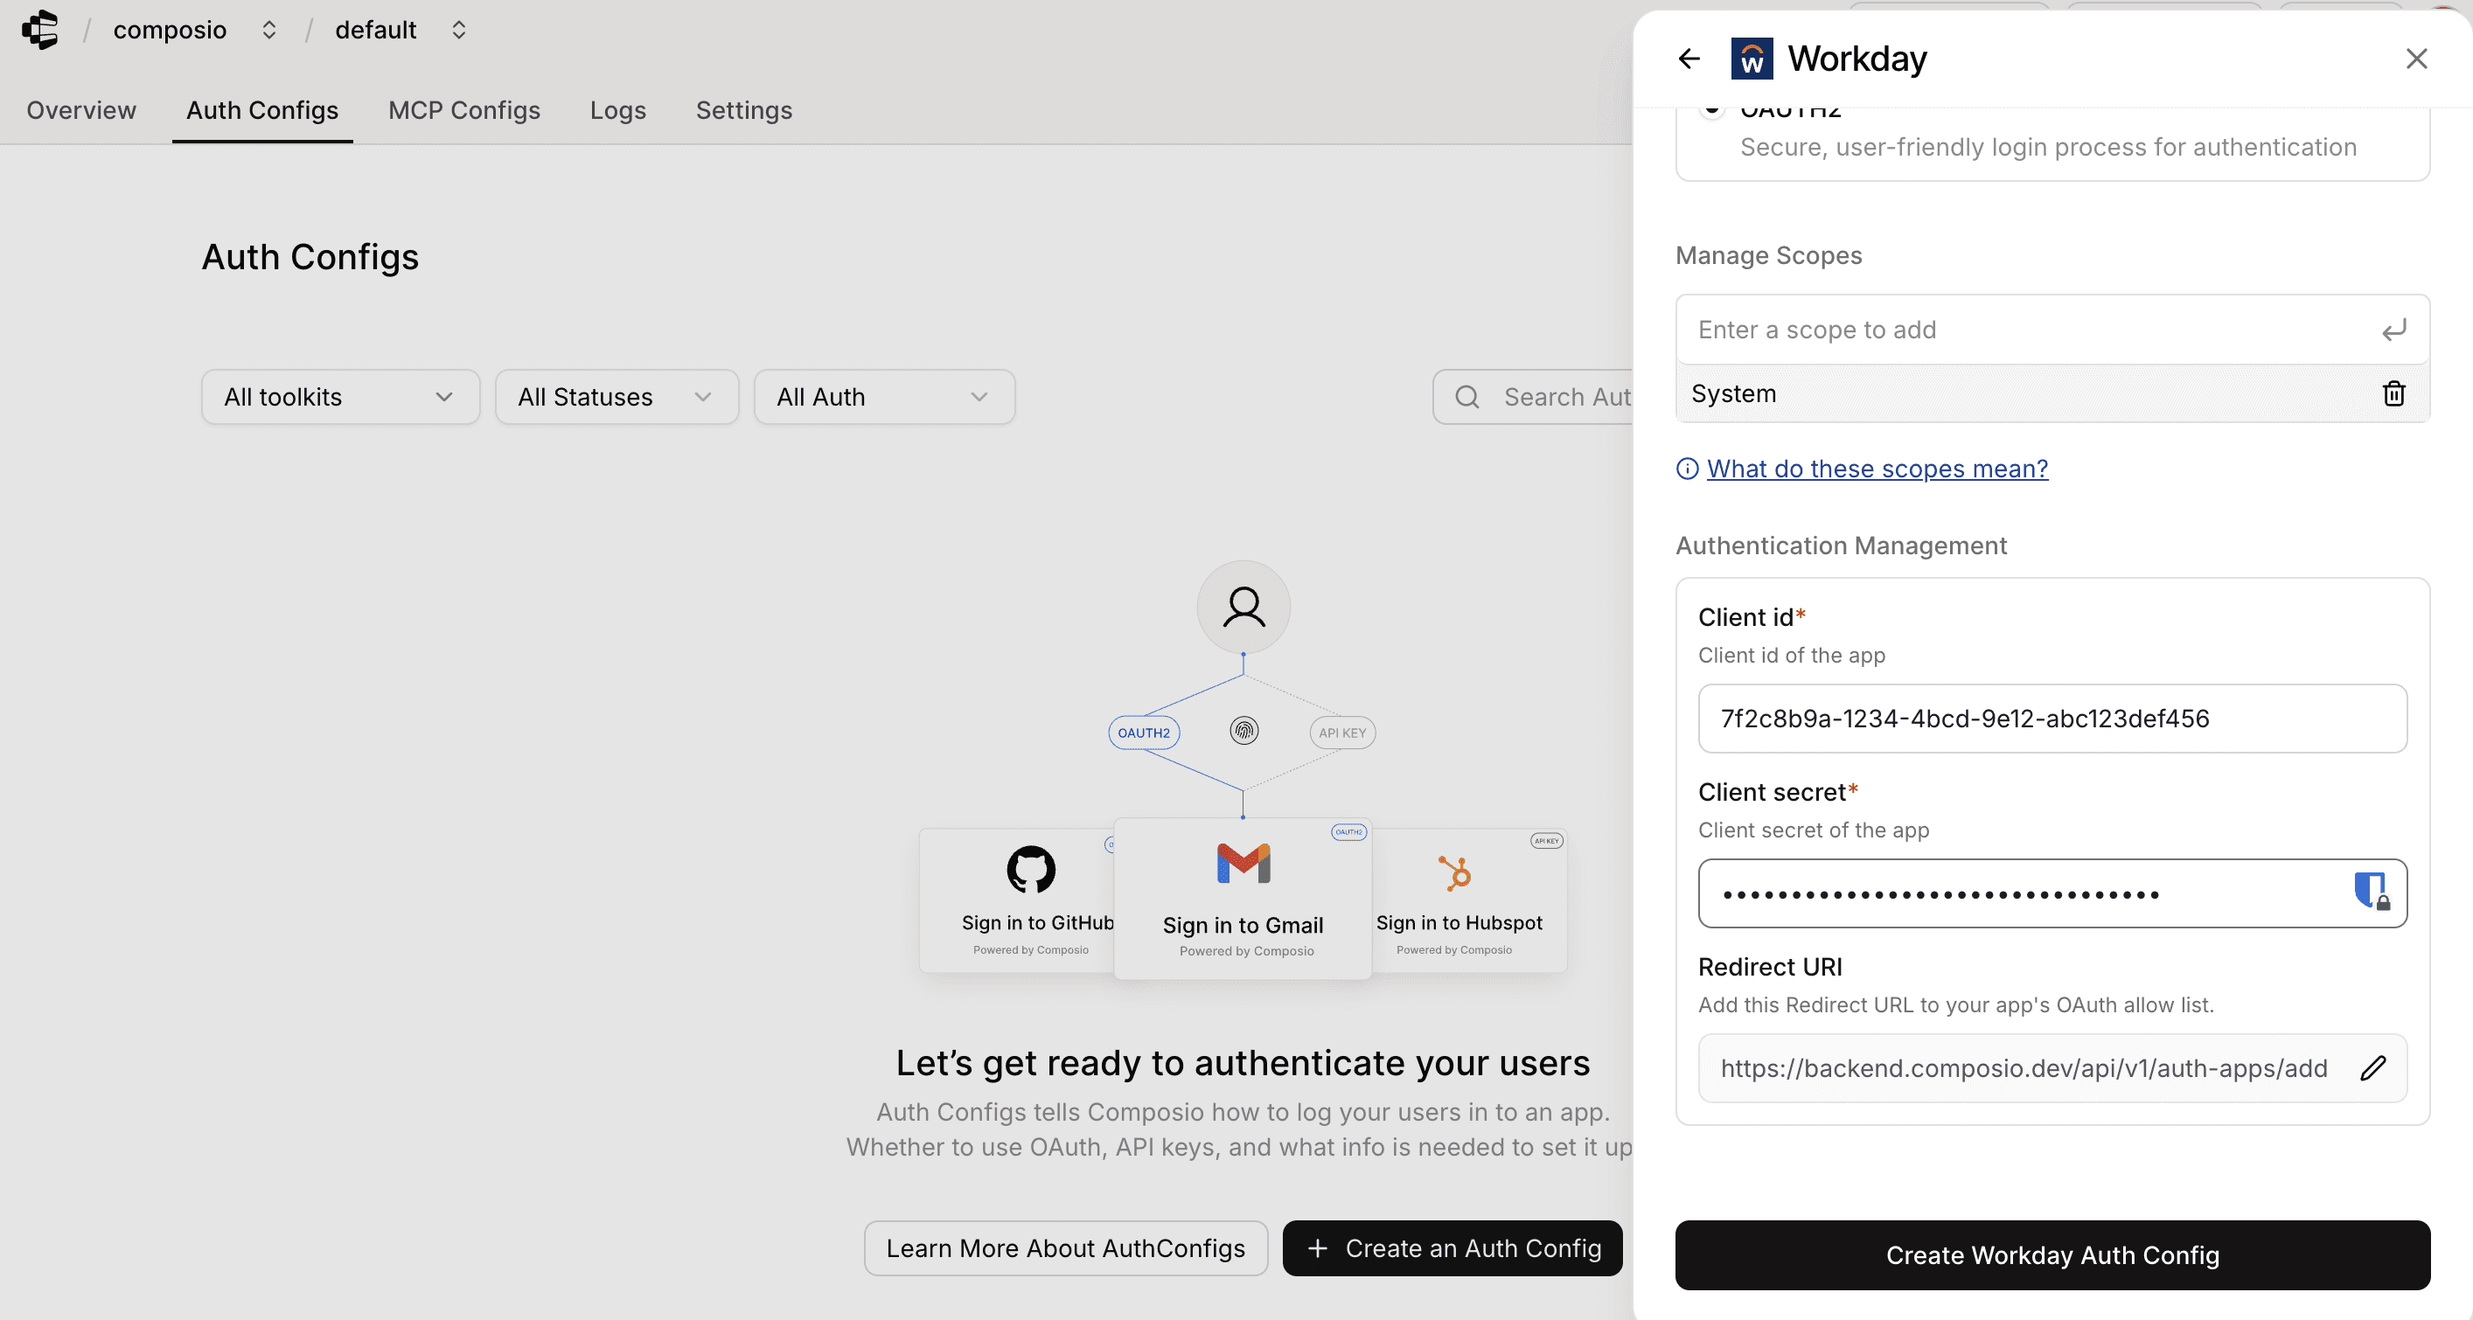Image resolution: width=2473 pixels, height=1320 pixels.
Task: Edit the Redirect URI using pencil icon
Action: (2373, 1067)
